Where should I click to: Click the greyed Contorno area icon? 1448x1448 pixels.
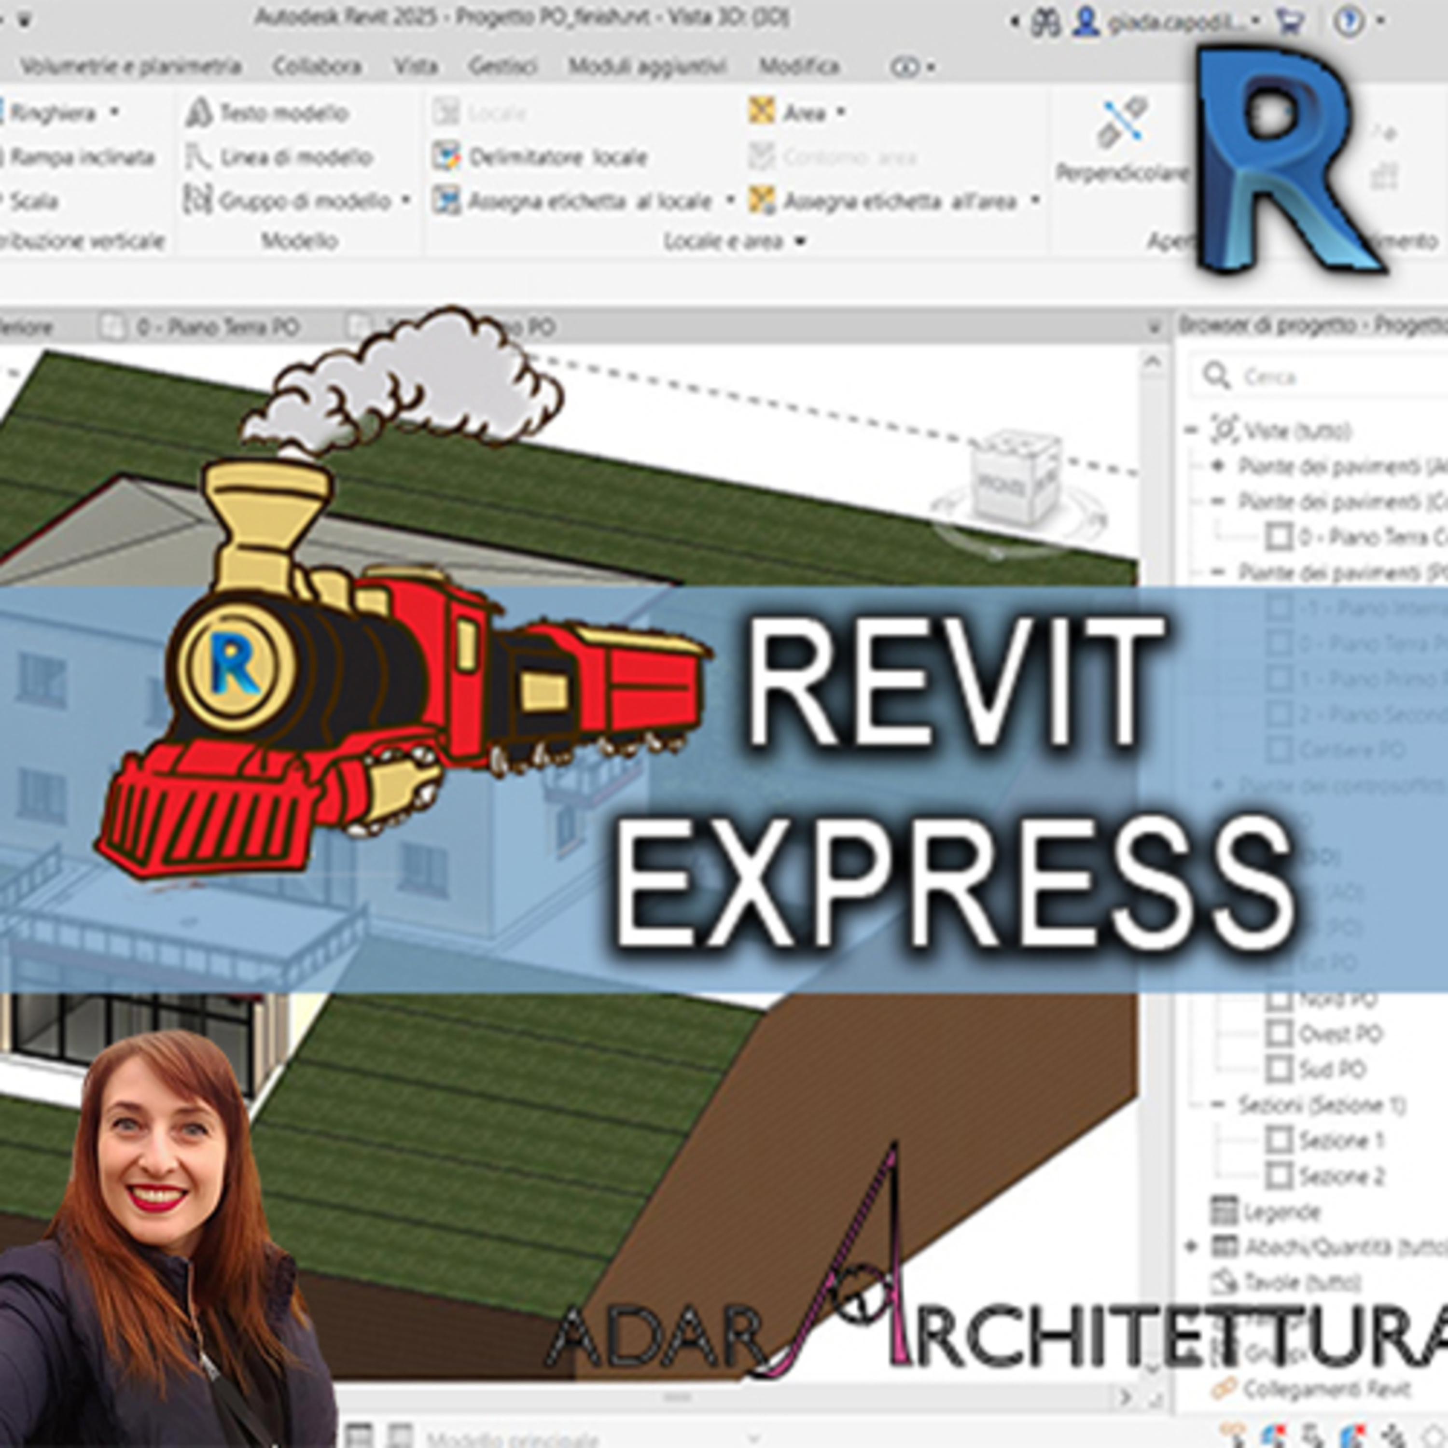(x=762, y=157)
